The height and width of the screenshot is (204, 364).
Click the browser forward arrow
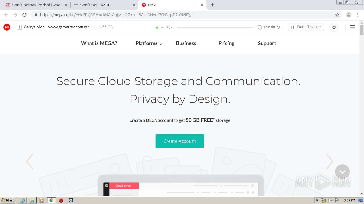(x=15, y=15)
